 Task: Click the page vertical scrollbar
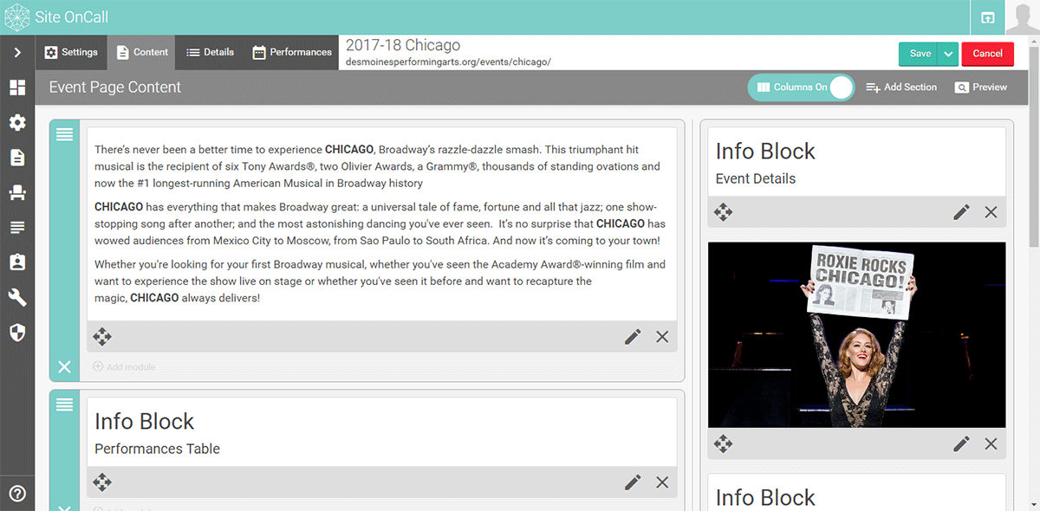1033,147
